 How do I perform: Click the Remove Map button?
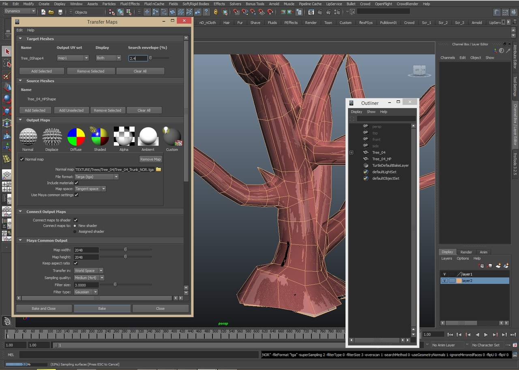coord(150,159)
